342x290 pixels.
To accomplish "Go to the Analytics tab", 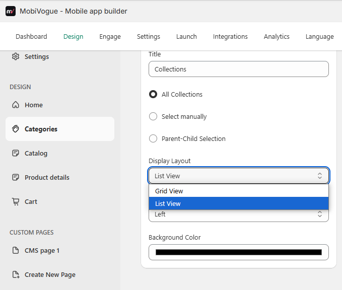I will [277, 36].
